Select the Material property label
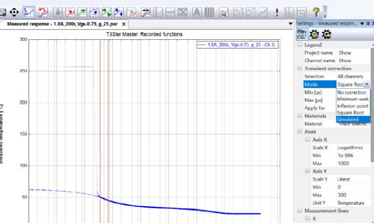The image size is (374, 223). [x=313, y=123]
